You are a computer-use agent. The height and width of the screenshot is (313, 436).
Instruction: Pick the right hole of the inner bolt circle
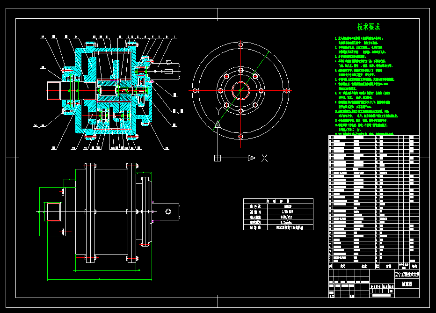(x=261, y=91)
